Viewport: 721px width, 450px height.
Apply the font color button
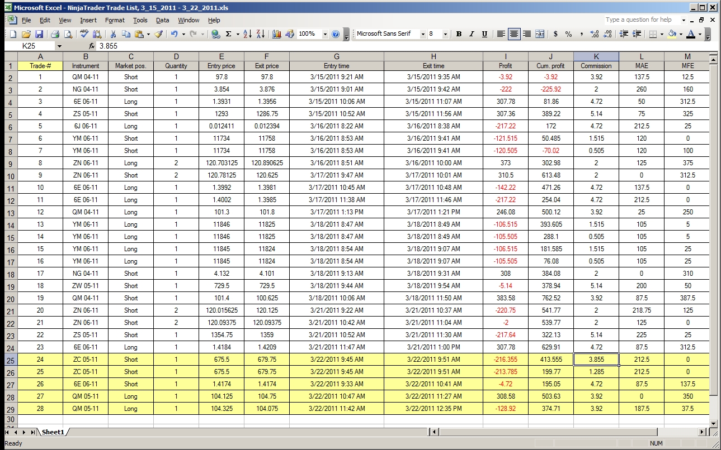coord(691,34)
